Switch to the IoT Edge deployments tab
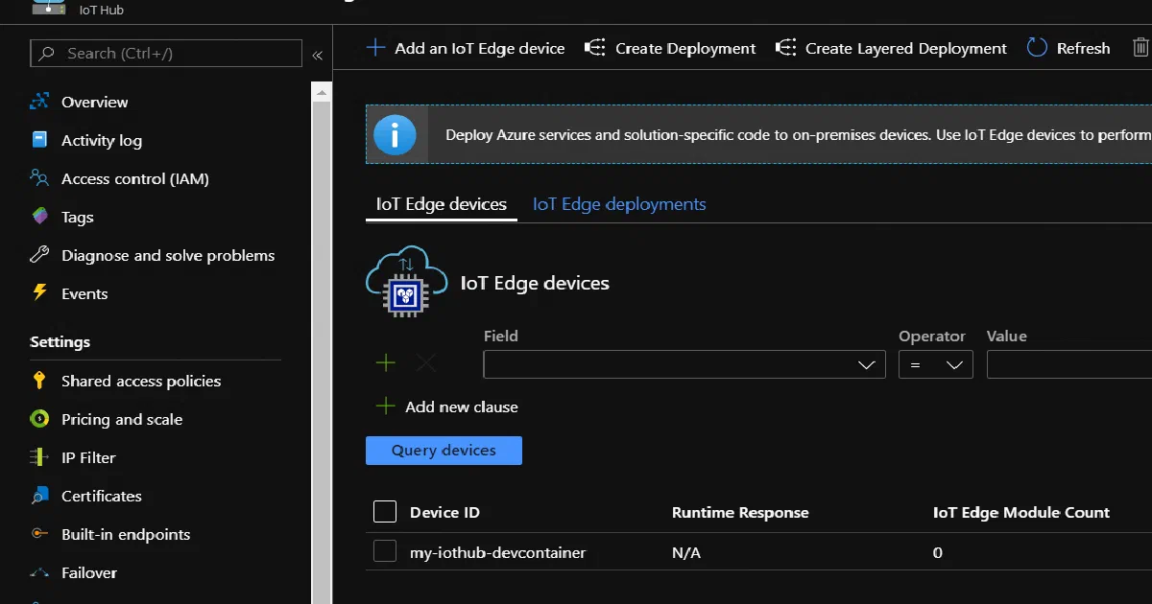 tap(619, 204)
